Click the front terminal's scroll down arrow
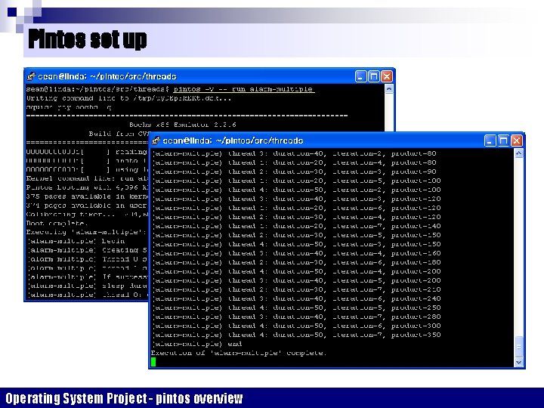The image size is (544, 408). coord(518,363)
